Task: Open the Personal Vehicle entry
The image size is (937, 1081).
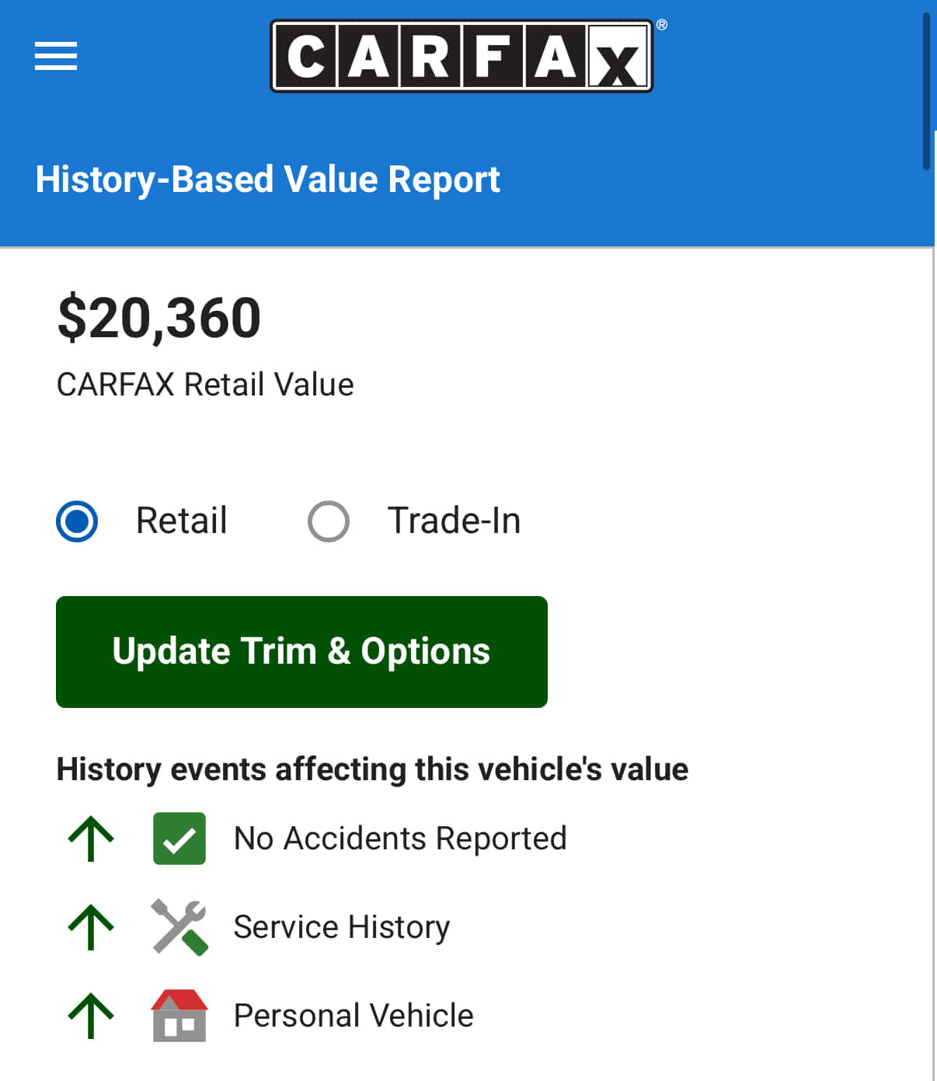Action: (x=354, y=1016)
